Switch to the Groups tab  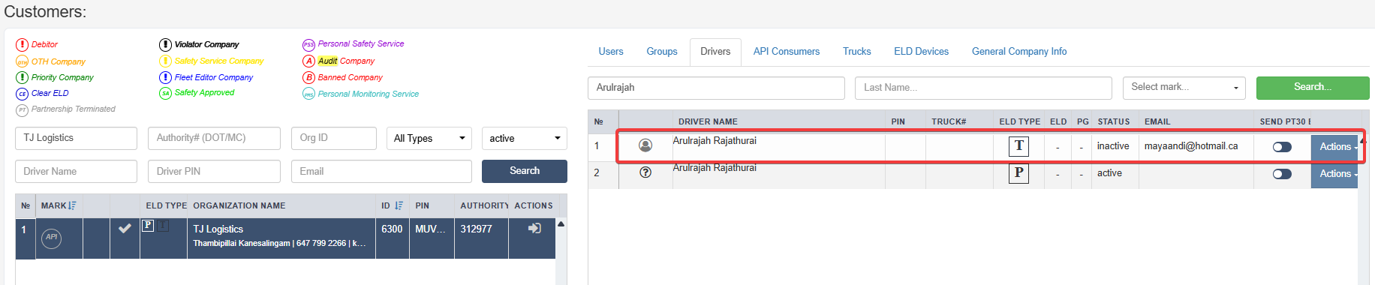(x=662, y=52)
